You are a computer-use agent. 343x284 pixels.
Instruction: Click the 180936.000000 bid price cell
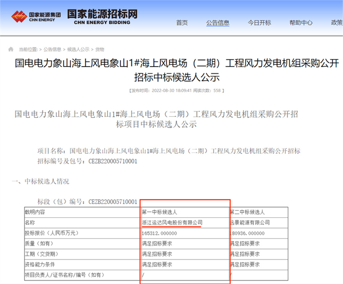coord(259,233)
